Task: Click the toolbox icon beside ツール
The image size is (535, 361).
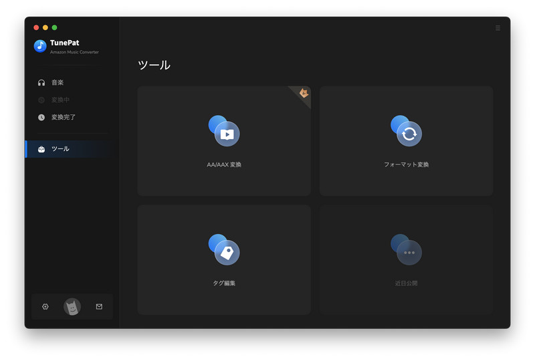Action: pyautogui.click(x=41, y=149)
